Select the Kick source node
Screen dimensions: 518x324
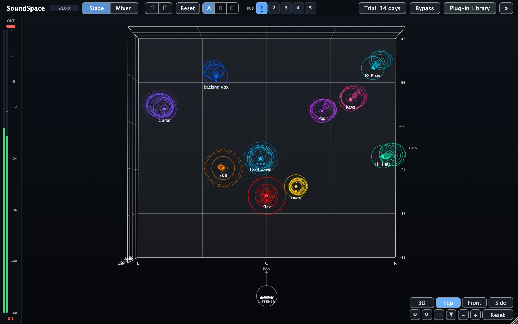point(267,196)
